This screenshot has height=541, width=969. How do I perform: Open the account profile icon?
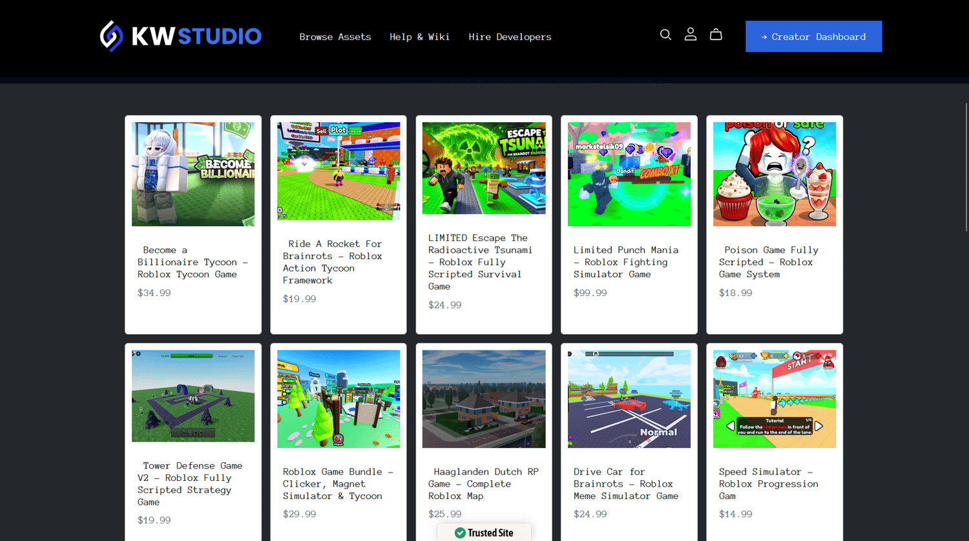tap(691, 35)
